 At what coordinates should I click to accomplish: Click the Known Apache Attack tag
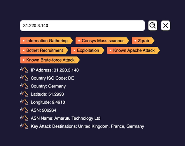[x=134, y=50]
